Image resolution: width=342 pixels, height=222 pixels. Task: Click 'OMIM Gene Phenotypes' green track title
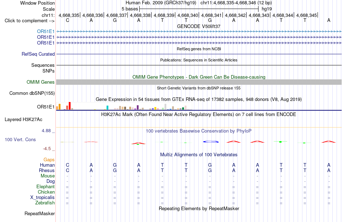tap(199, 77)
